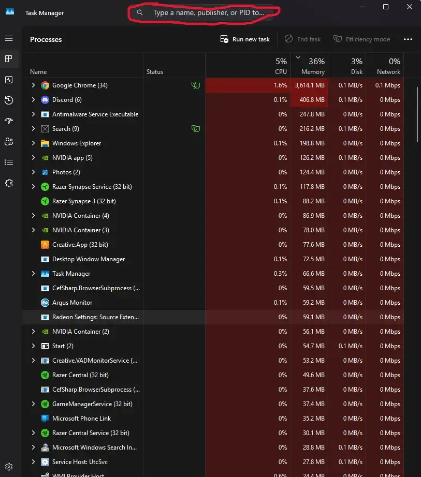Expand the Google Chrome process group

coord(33,85)
